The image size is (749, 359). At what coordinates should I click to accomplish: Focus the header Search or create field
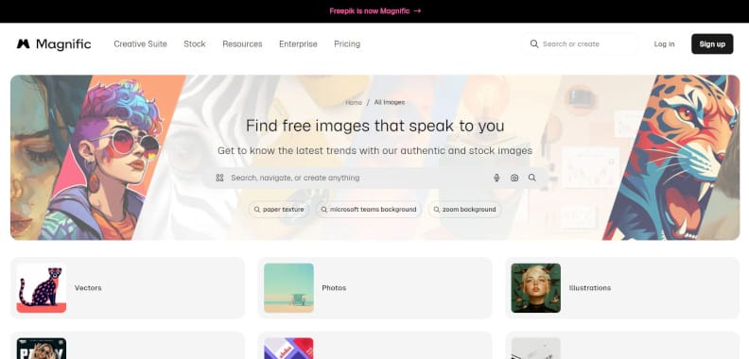click(x=579, y=43)
